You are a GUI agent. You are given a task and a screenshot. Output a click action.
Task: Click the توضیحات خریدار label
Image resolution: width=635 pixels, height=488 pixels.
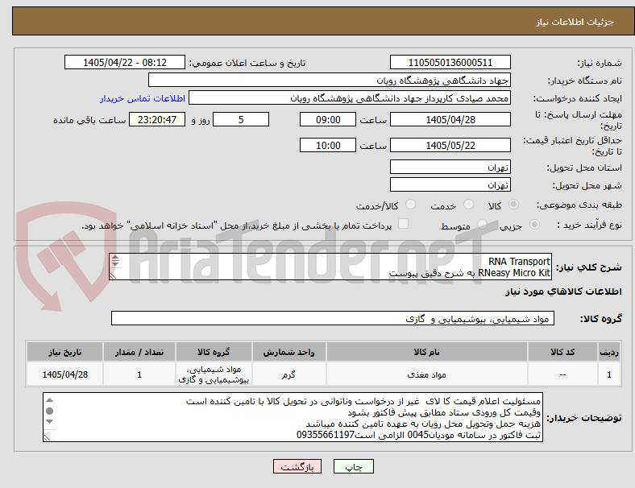[x=584, y=418]
